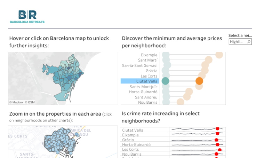Screen dimensions: 256x158
Task: Click the red crime marker for Ciutat Vella
Action: (218, 129)
